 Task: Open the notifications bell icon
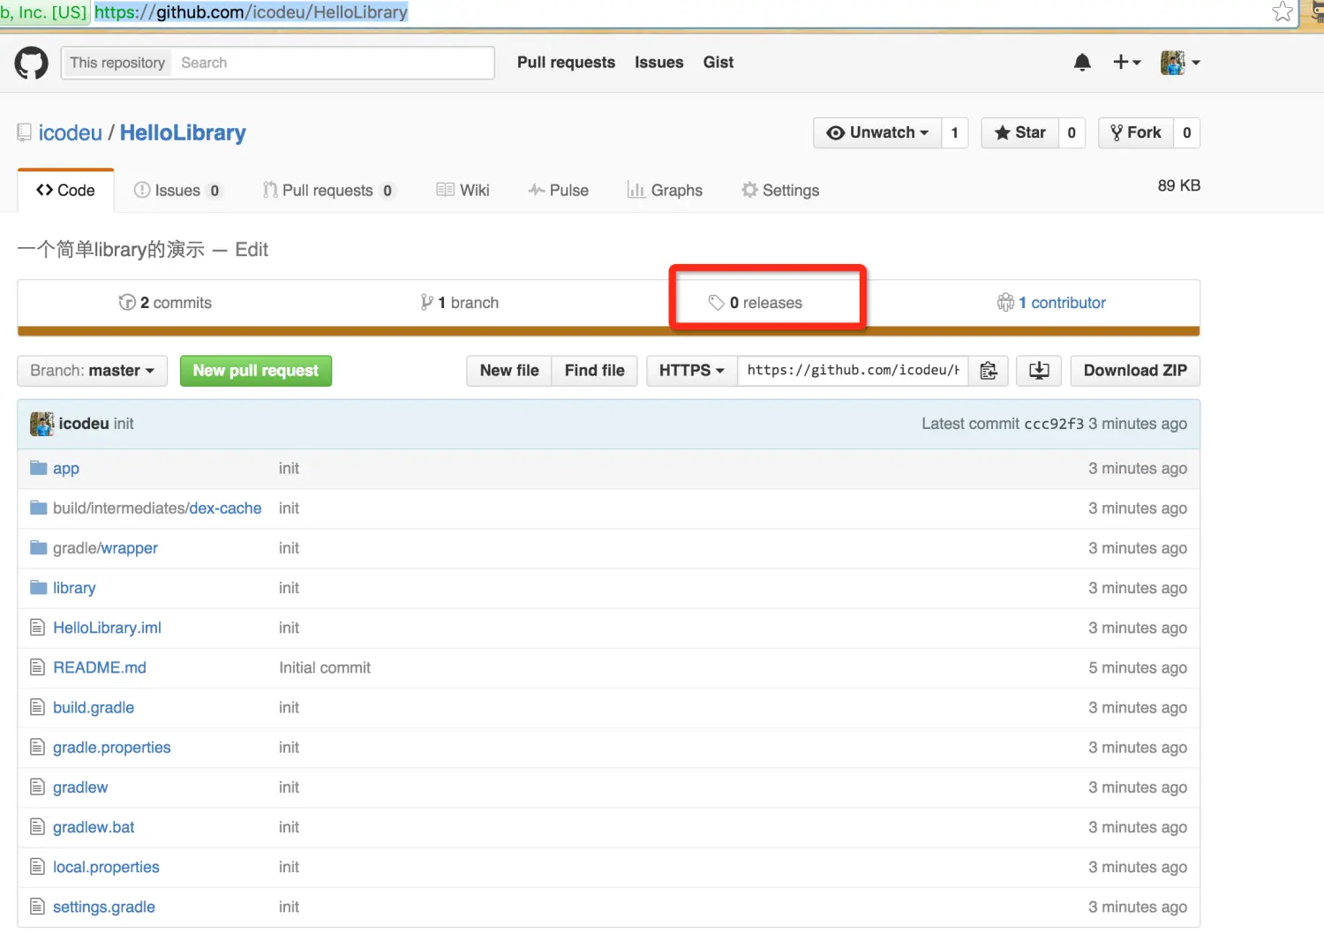pos(1082,62)
